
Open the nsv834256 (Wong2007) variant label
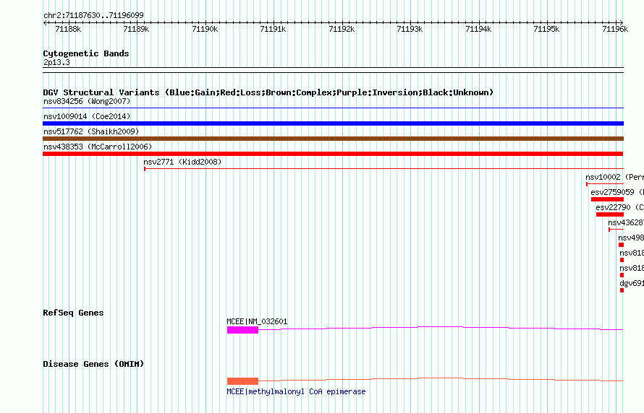(87, 101)
